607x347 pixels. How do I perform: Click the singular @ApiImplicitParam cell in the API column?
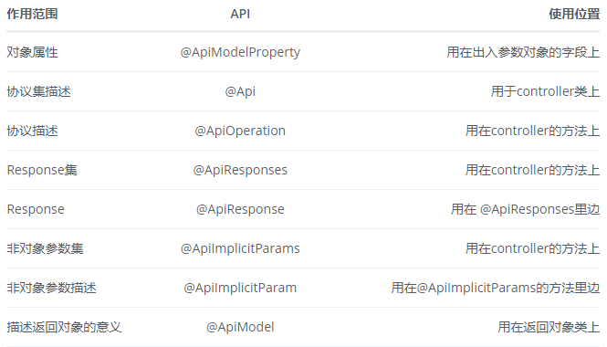[x=240, y=288]
